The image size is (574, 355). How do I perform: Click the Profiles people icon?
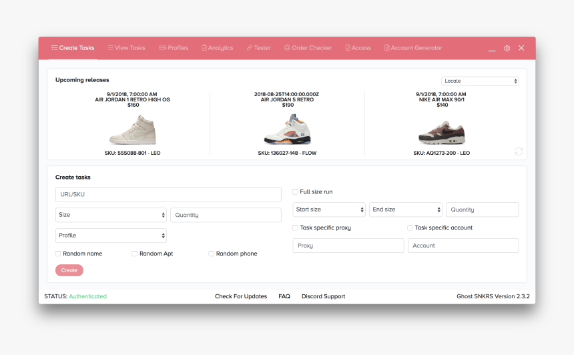[x=162, y=47]
